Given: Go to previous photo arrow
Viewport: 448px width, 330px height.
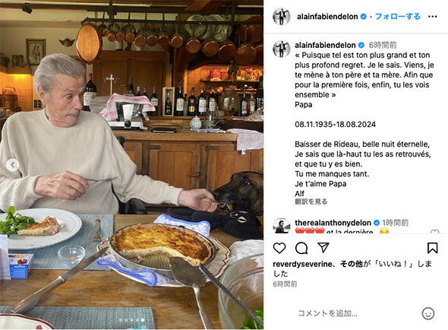Looking at the screenshot, I should tap(13, 165).
